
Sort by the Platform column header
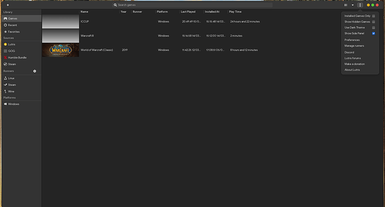pos(162,12)
